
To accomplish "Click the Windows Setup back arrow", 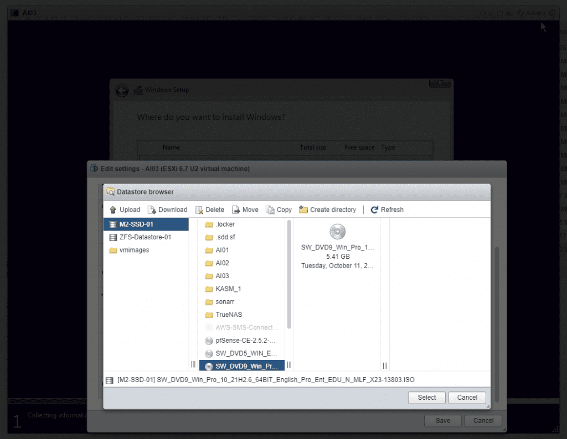I will (x=122, y=90).
